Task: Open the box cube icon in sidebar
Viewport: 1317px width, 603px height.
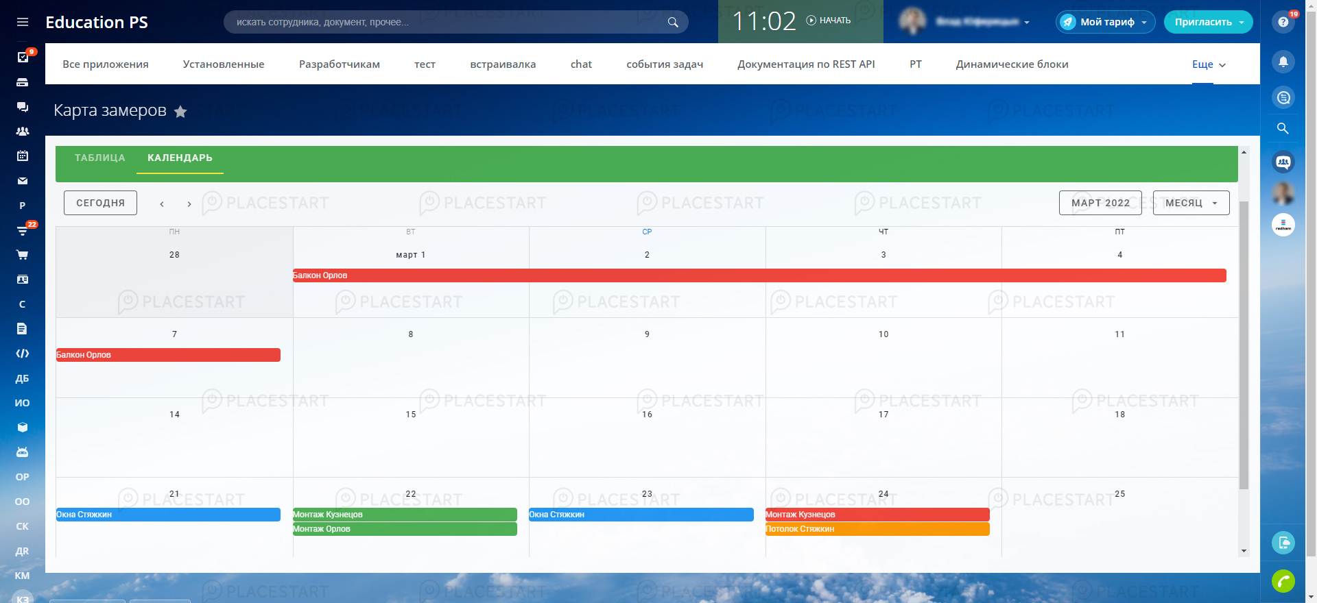Action: (x=23, y=428)
